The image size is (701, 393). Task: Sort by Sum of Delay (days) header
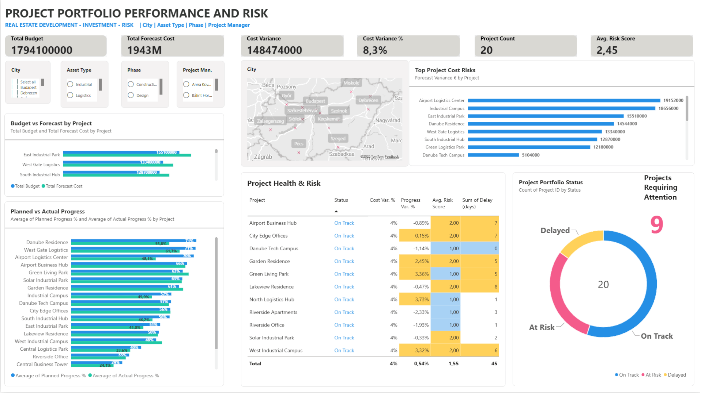pos(477,203)
